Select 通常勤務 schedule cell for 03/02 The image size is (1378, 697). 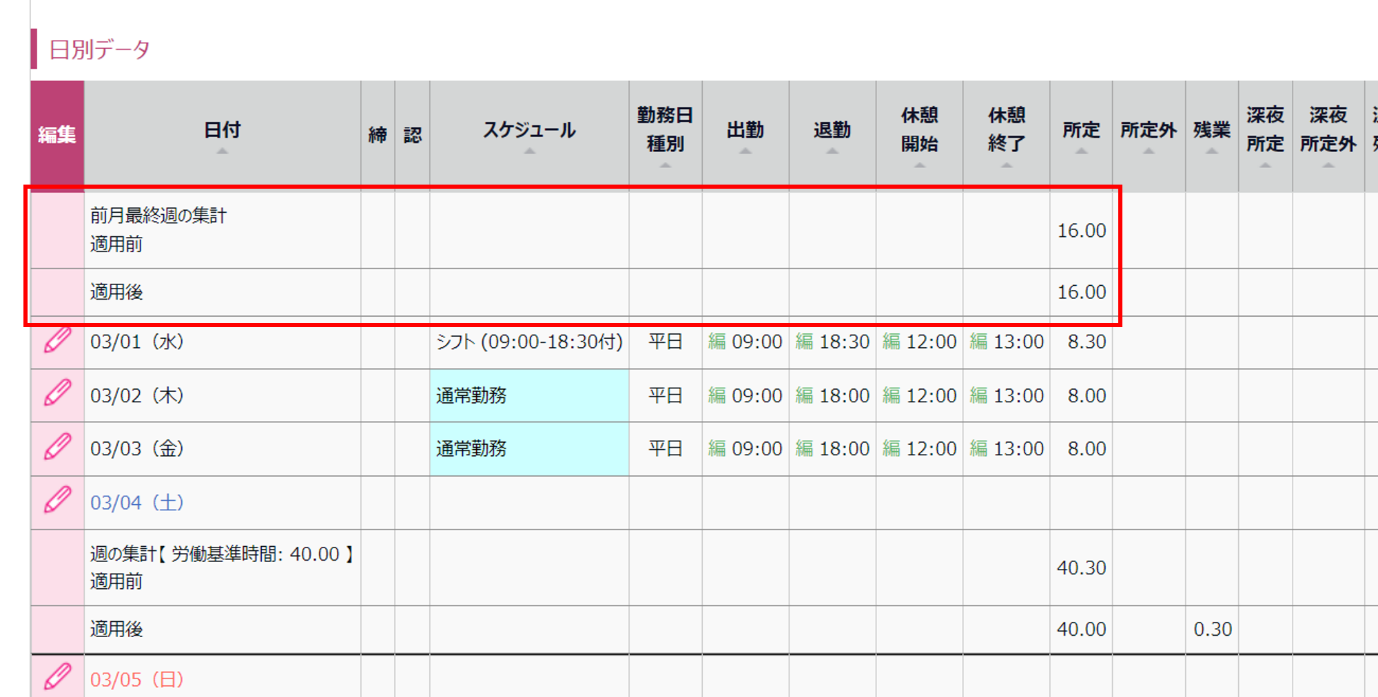(528, 395)
